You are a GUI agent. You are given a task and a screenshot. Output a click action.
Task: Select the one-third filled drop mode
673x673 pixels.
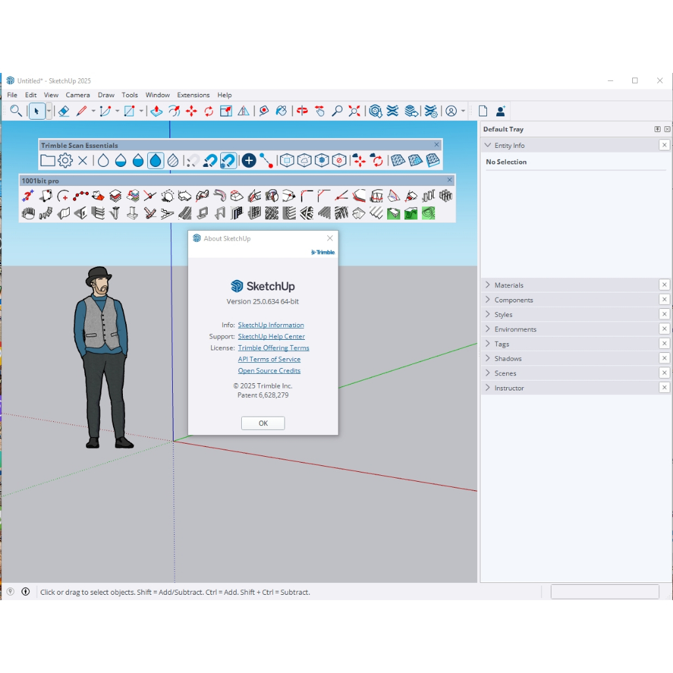tap(121, 160)
